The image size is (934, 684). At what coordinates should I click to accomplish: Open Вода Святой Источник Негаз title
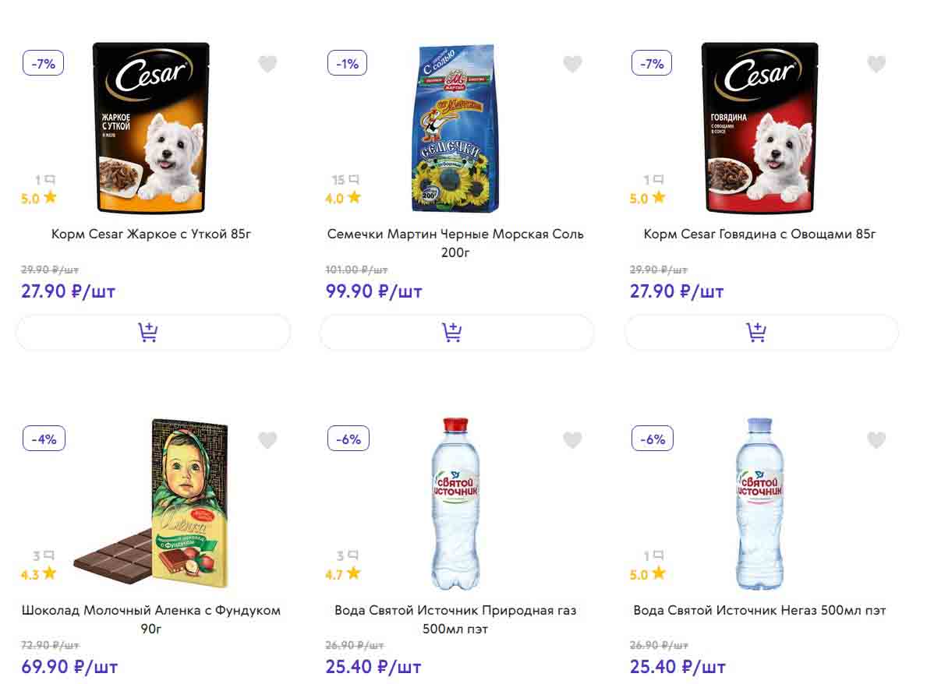(x=759, y=610)
